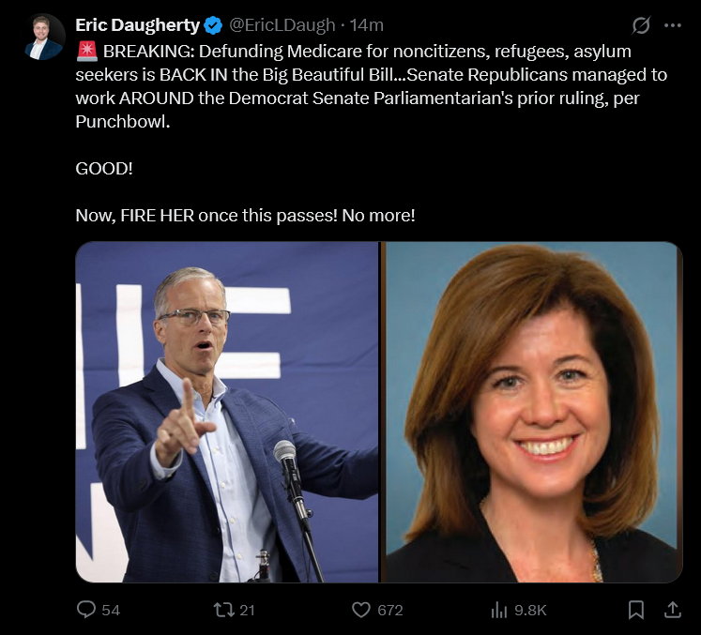701x635 pixels.
Task: Open the share post upload icon
Action: click(x=673, y=610)
